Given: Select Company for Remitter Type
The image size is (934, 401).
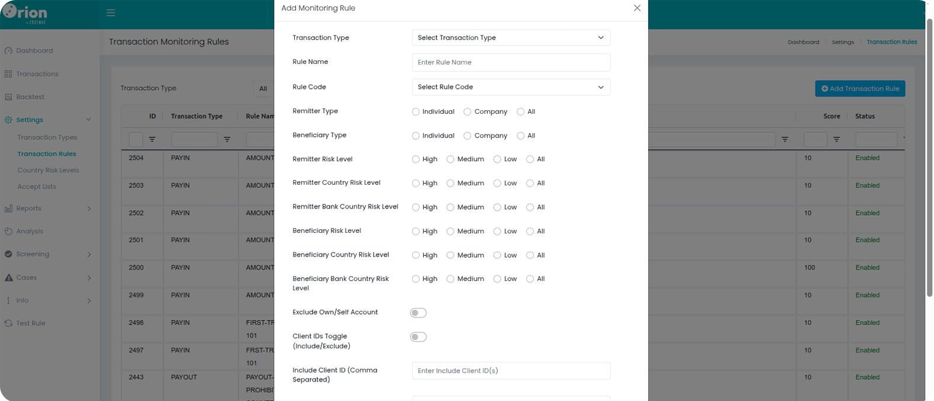Looking at the screenshot, I should coord(468,112).
